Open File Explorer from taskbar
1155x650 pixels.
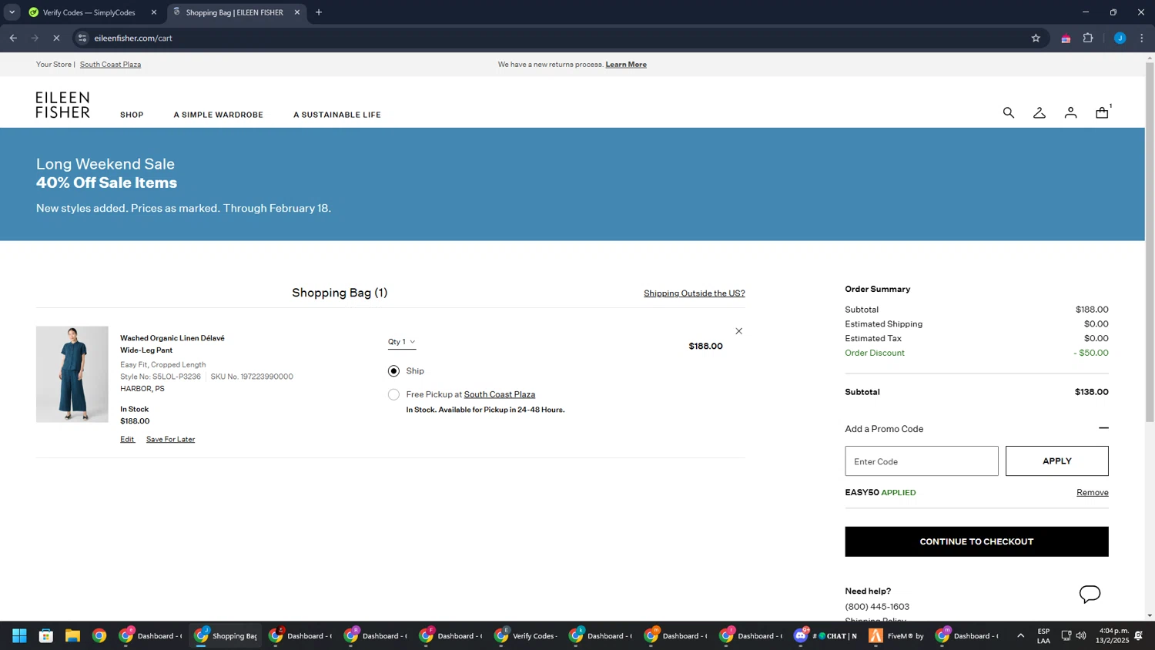pyautogui.click(x=72, y=635)
